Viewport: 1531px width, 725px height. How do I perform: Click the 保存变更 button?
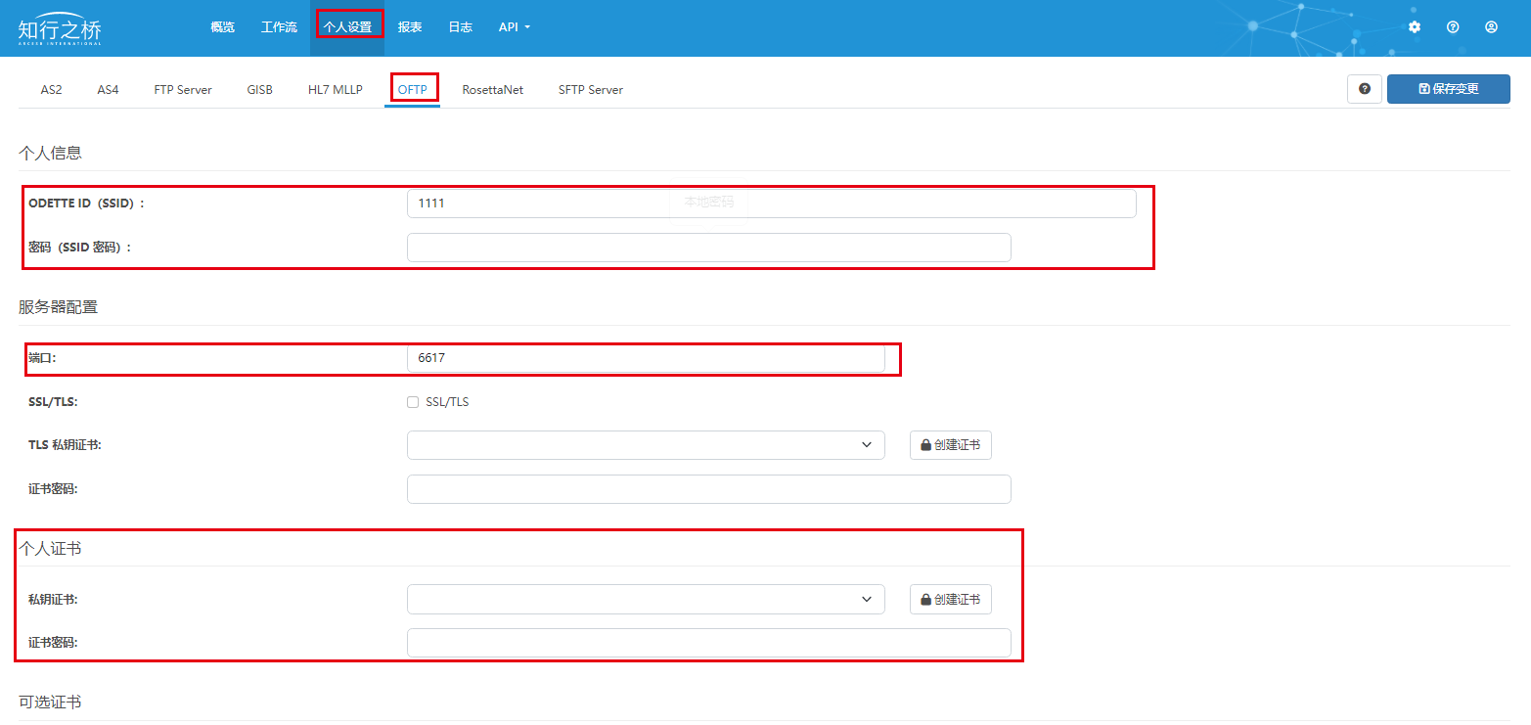[x=1448, y=89]
